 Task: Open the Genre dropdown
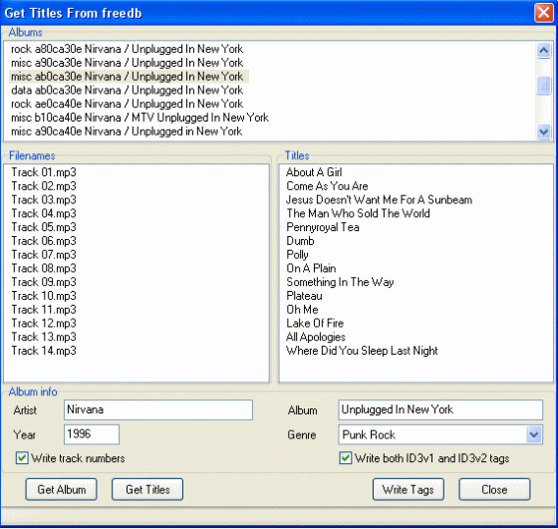[x=534, y=434]
